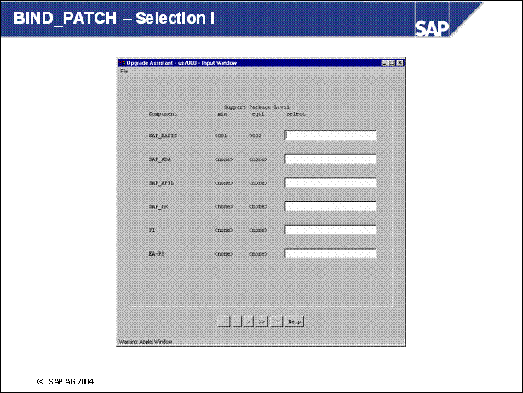
Task: Click the single right arrow (>) button
Action: (249, 321)
